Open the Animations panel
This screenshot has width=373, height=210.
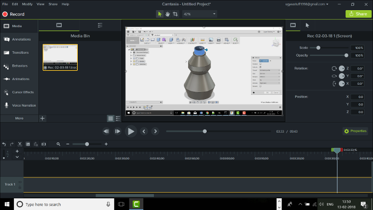coord(19,79)
